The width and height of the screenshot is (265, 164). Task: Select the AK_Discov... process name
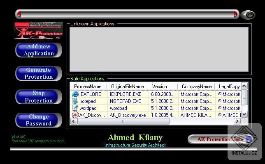[92, 115]
